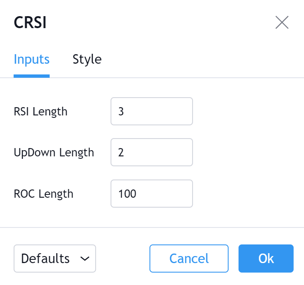
Task: Click into the ROC Length field
Action: [x=152, y=194]
